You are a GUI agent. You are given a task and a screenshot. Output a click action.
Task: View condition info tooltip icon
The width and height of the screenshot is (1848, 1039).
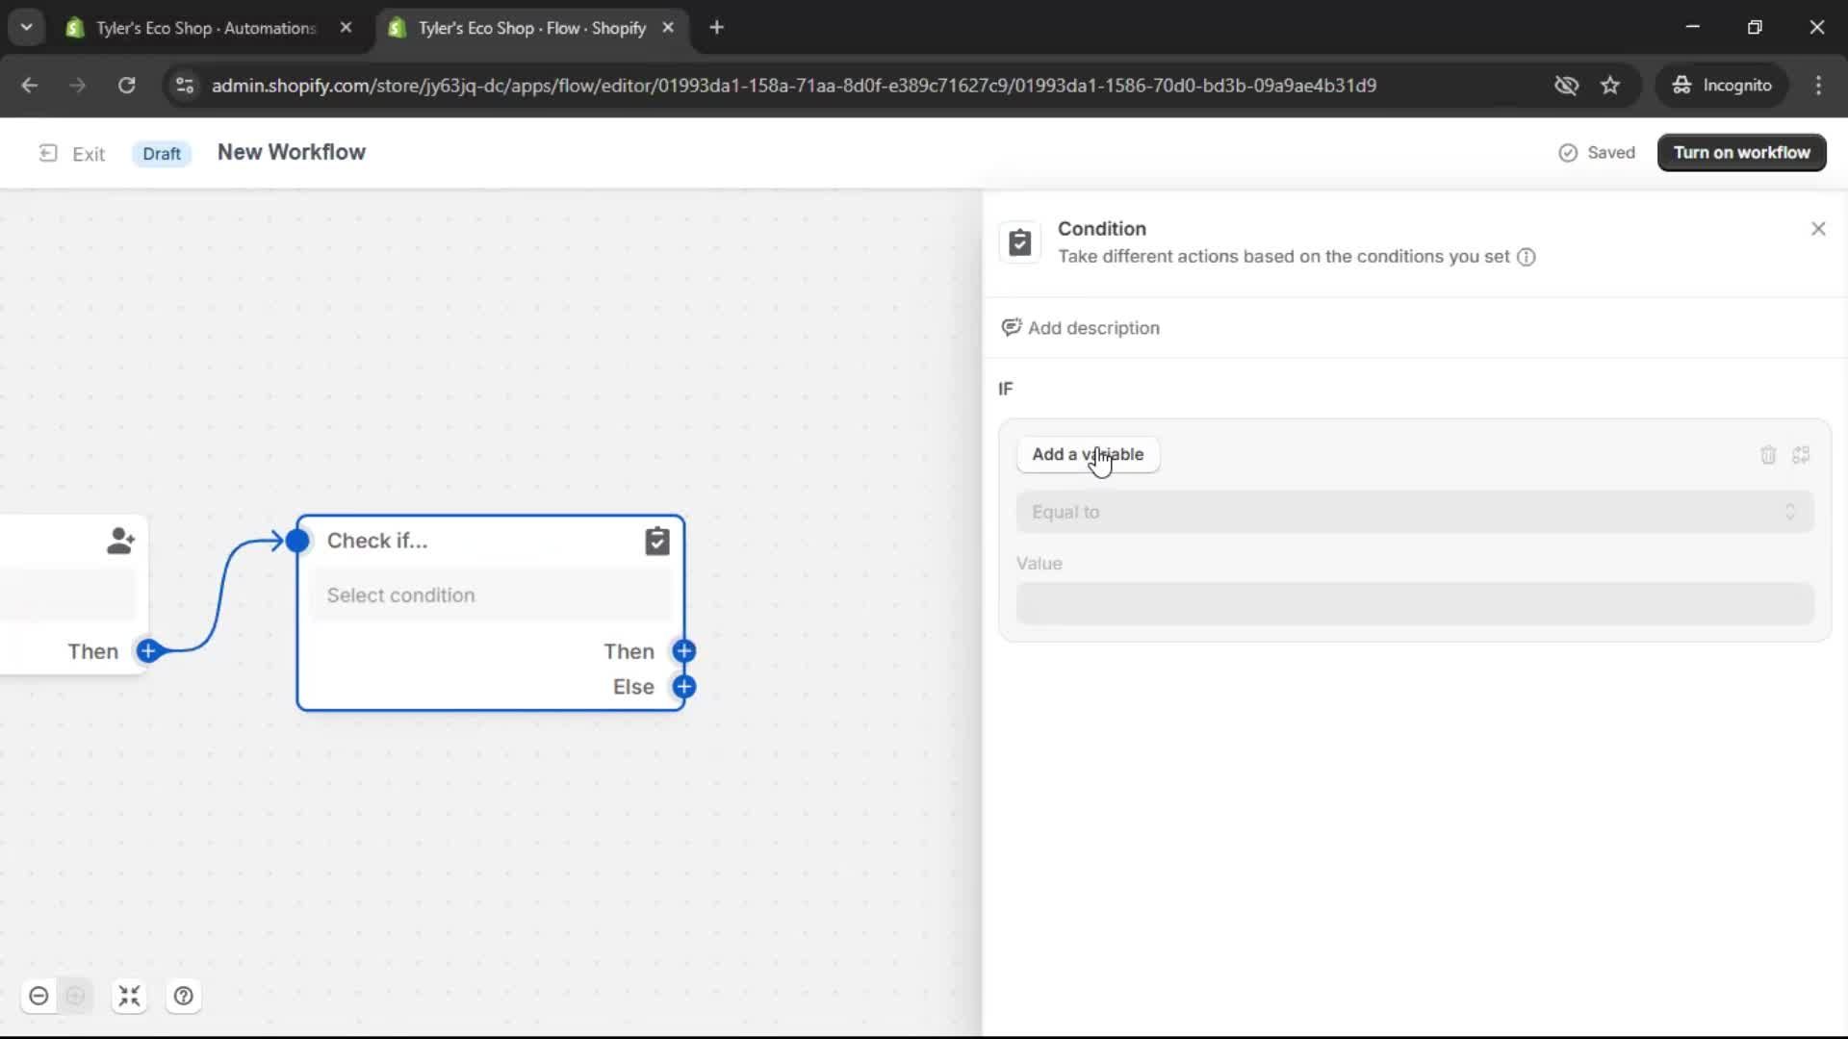click(1527, 257)
